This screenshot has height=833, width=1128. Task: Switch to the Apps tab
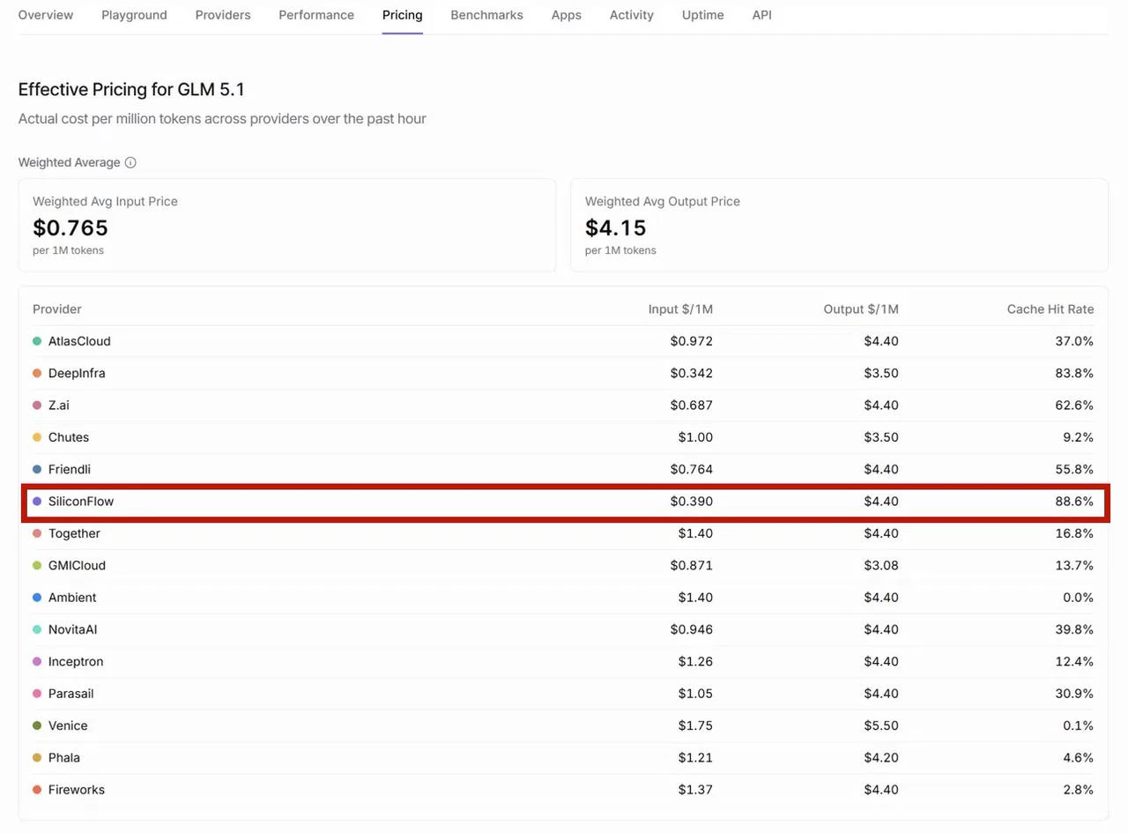point(566,15)
